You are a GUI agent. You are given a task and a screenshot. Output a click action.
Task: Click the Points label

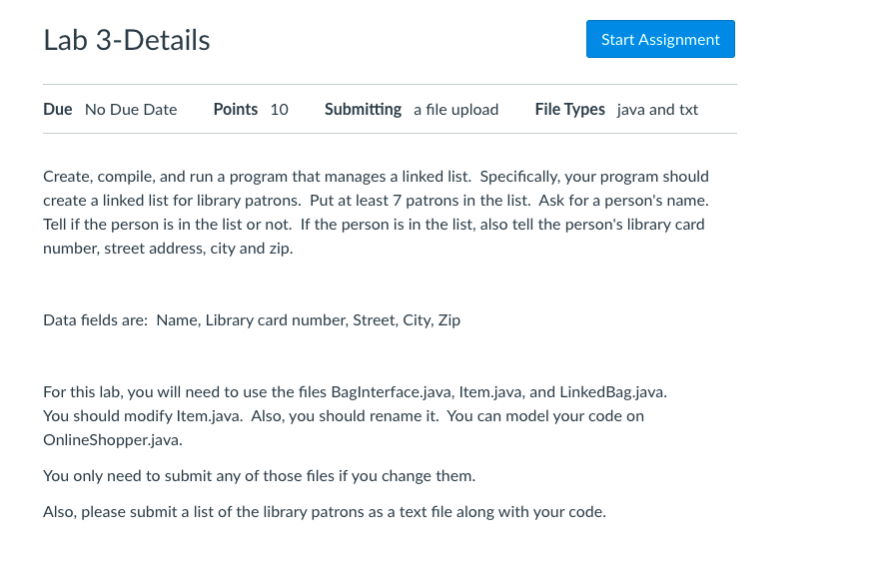tap(236, 109)
